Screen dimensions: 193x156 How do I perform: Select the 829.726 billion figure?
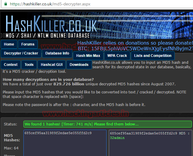click(69, 84)
